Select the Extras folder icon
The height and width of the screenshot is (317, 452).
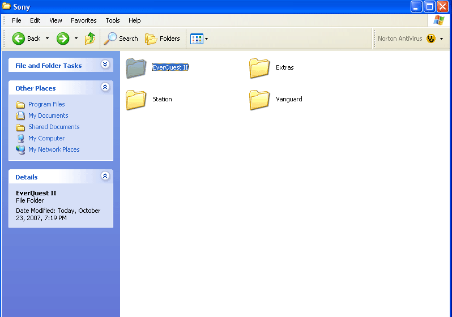click(259, 68)
